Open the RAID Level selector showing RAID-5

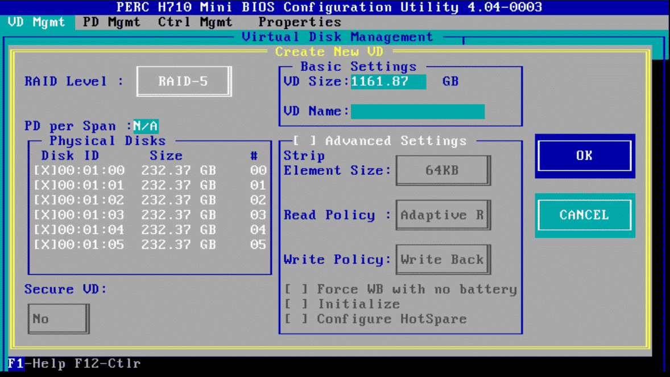point(183,81)
